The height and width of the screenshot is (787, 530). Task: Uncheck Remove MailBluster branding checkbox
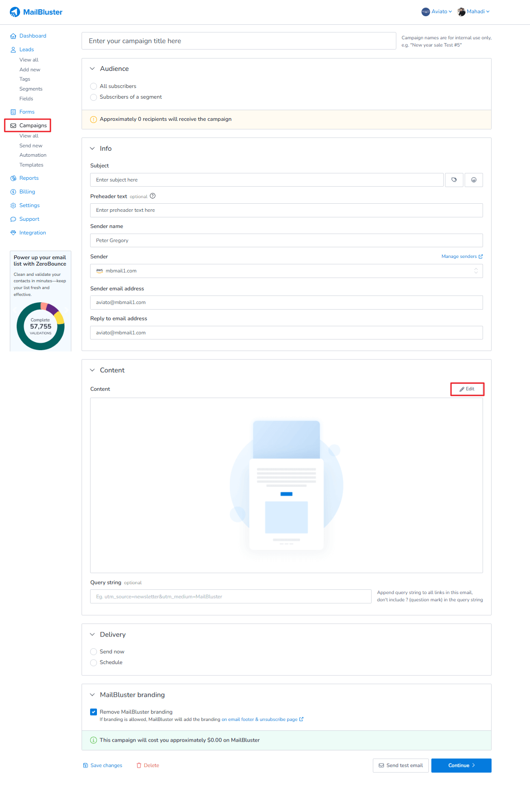[x=94, y=712]
